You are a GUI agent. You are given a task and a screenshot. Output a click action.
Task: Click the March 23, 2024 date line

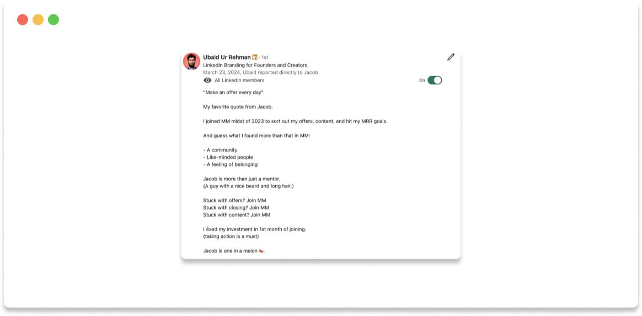click(x=260, y=72)
